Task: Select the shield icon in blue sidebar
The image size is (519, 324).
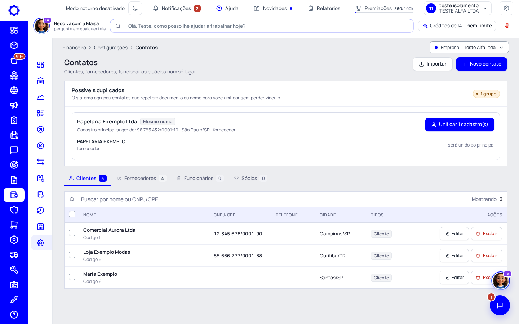Action: pyautogui.click(x=14, y=210)
